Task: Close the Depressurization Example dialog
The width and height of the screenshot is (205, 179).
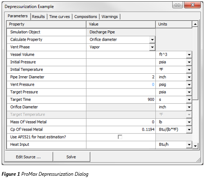Action: click(192, 5)
